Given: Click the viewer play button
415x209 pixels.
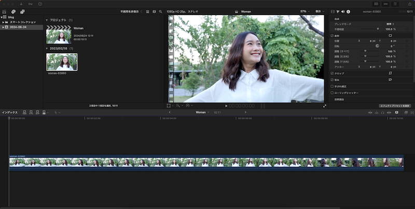Looking at the screenshot, I should [226, 106].
